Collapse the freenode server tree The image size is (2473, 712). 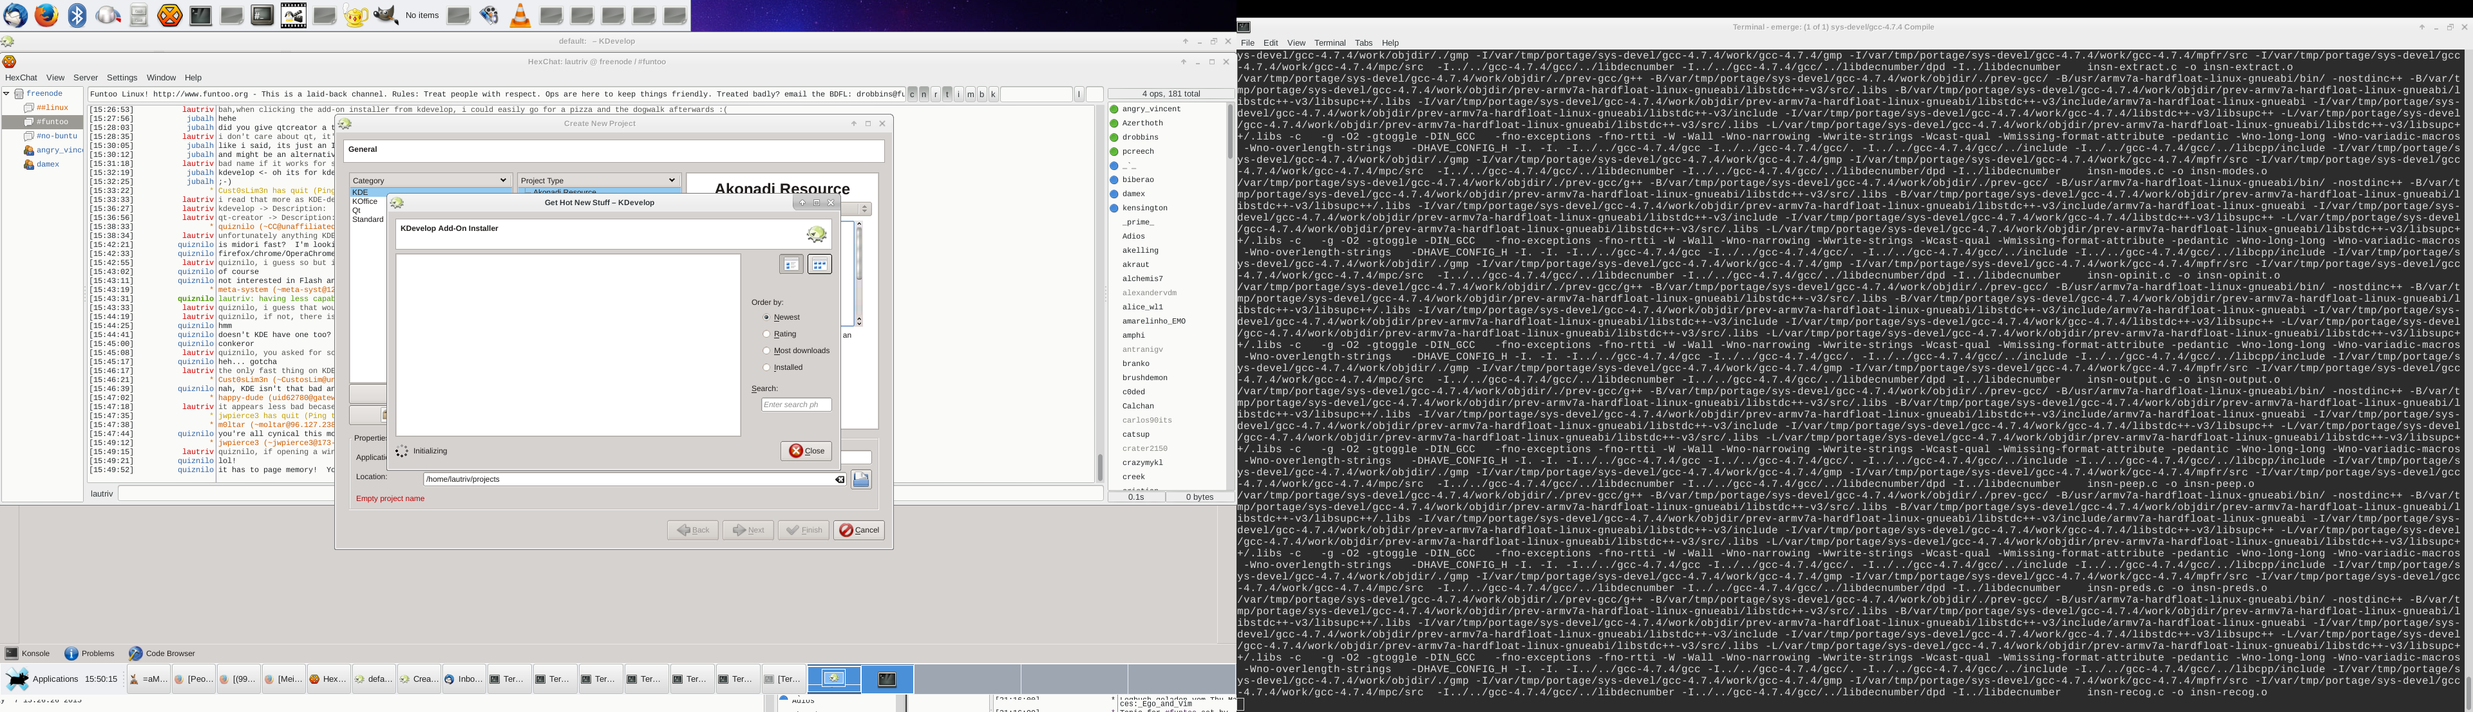coord(6,94)
